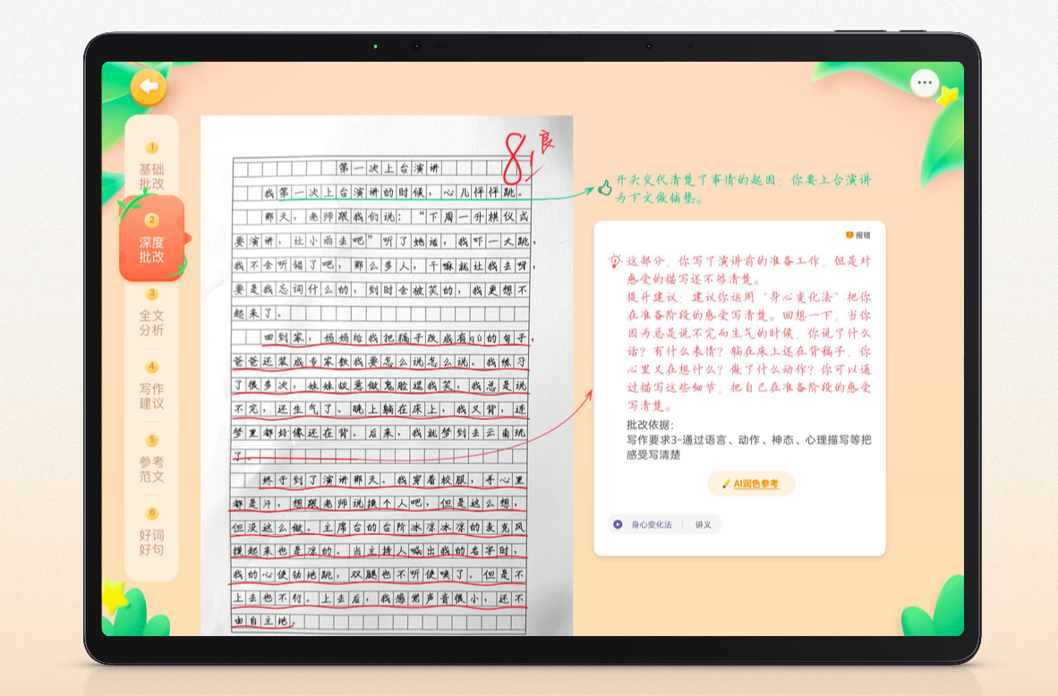Tap the orange back arrow button

[149, 87]
